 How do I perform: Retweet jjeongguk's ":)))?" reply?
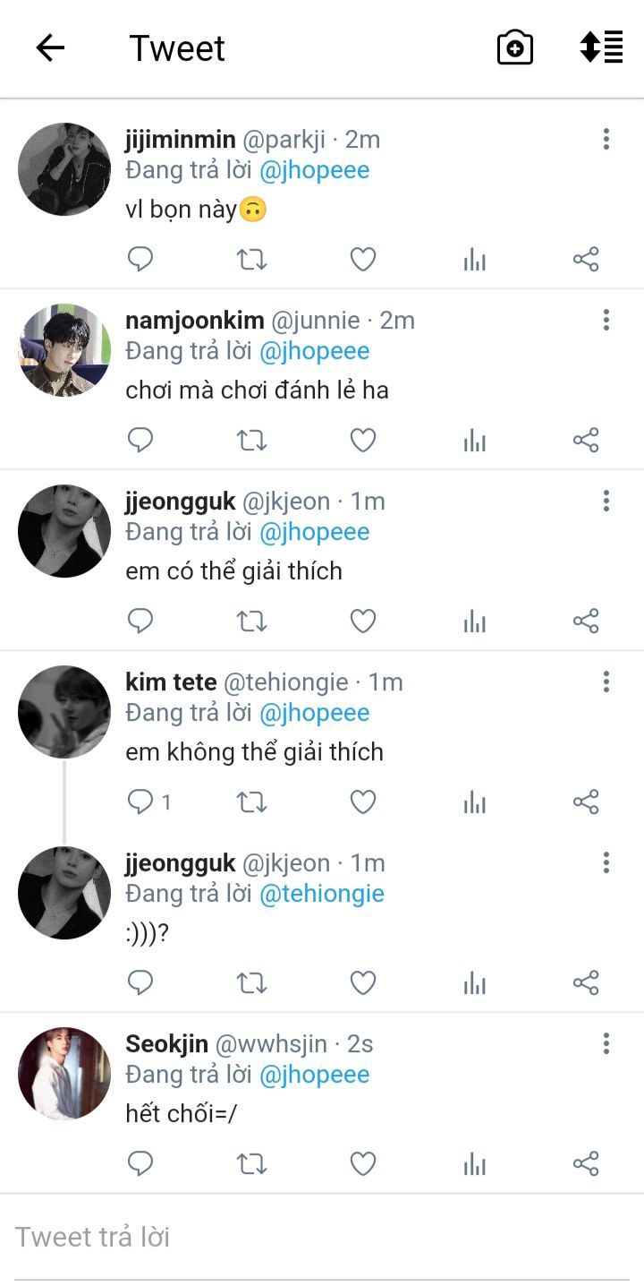251,983
